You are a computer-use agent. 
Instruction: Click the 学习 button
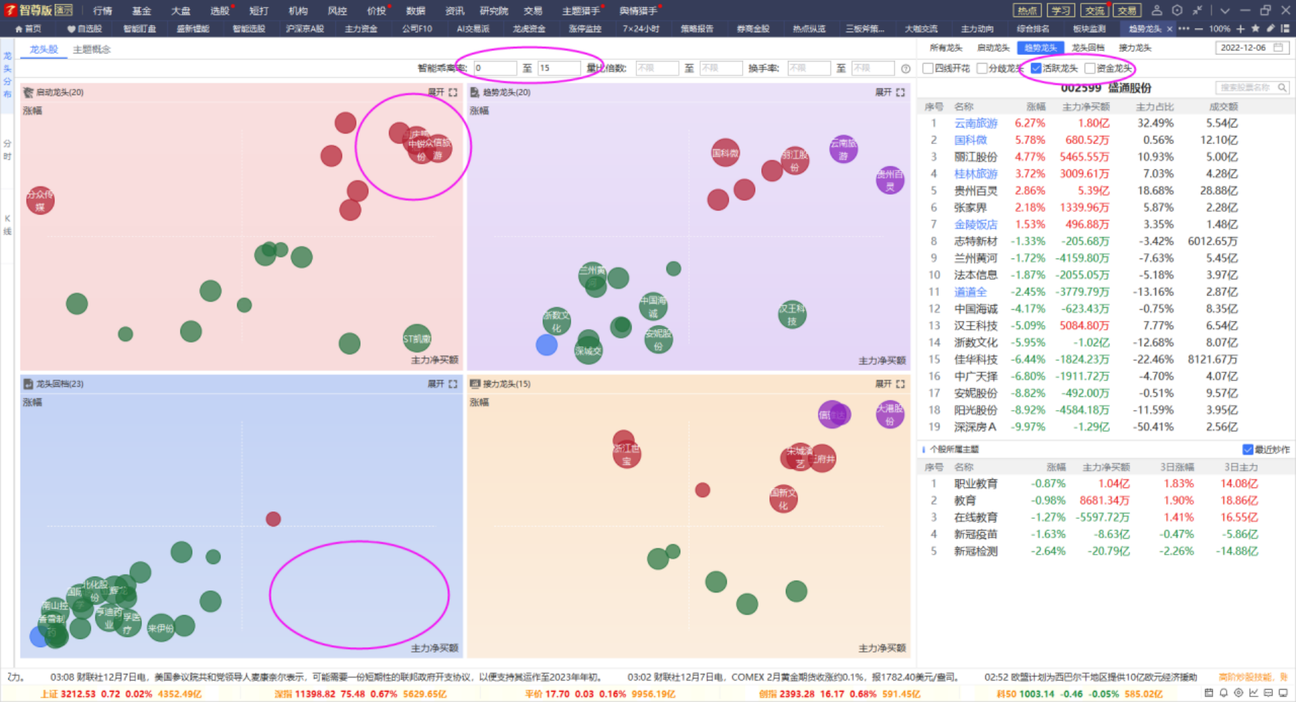tap(1061, 10)
